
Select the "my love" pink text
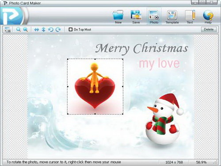(x=159, y=64)
